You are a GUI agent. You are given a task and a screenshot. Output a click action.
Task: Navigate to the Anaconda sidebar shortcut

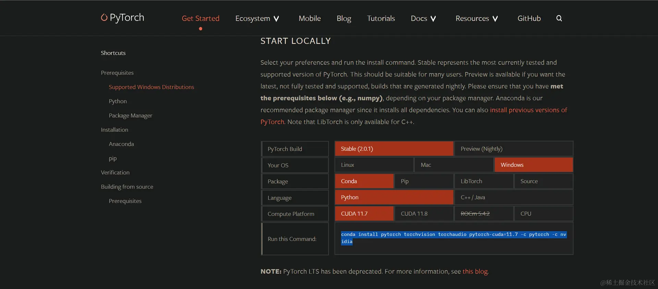pos(121,144)
